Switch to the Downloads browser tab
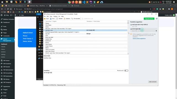This screenshot has width=177, height=99. tap(81, 6)
